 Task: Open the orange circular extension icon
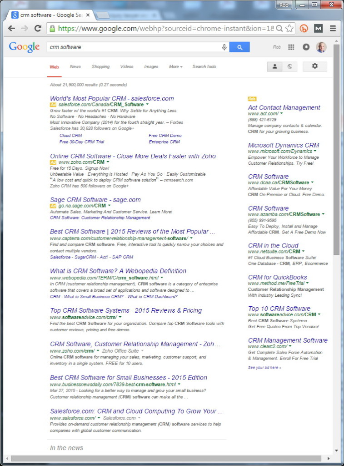tap(304, 29)
